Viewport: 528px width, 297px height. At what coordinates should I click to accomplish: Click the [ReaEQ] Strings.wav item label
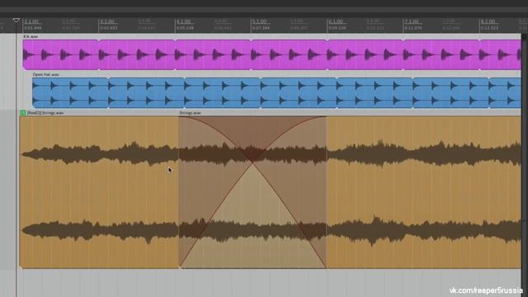pos(45,113)
